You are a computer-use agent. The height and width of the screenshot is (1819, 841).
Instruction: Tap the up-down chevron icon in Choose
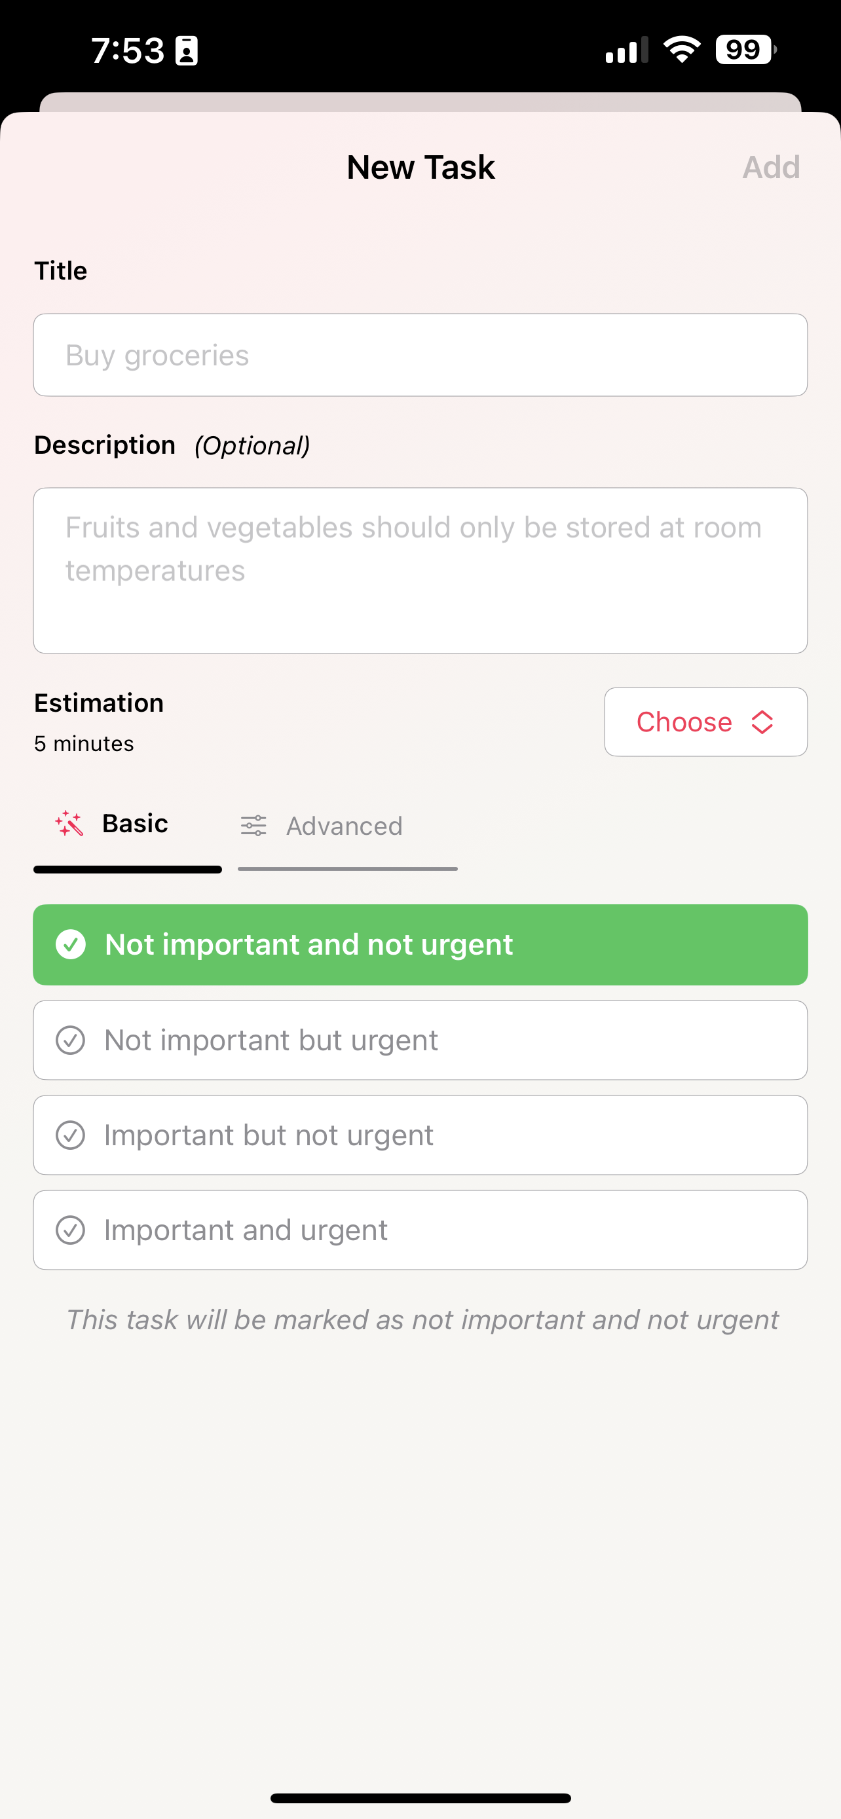762,722
